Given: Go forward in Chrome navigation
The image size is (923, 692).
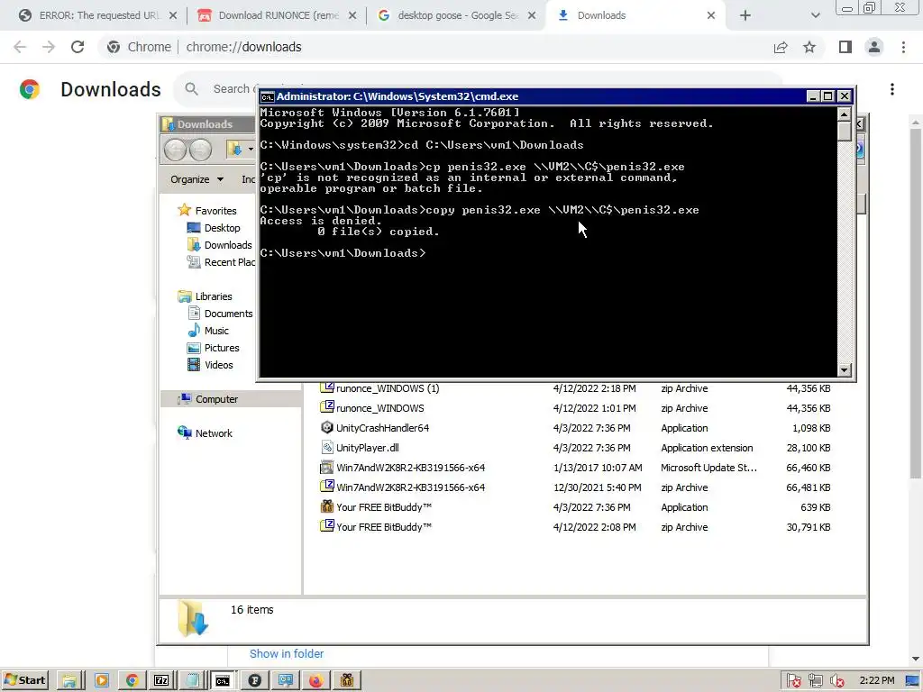Looking at the screenshot, I should 49,47.
